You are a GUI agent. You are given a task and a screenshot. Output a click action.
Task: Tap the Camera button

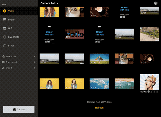pos(19,109)
